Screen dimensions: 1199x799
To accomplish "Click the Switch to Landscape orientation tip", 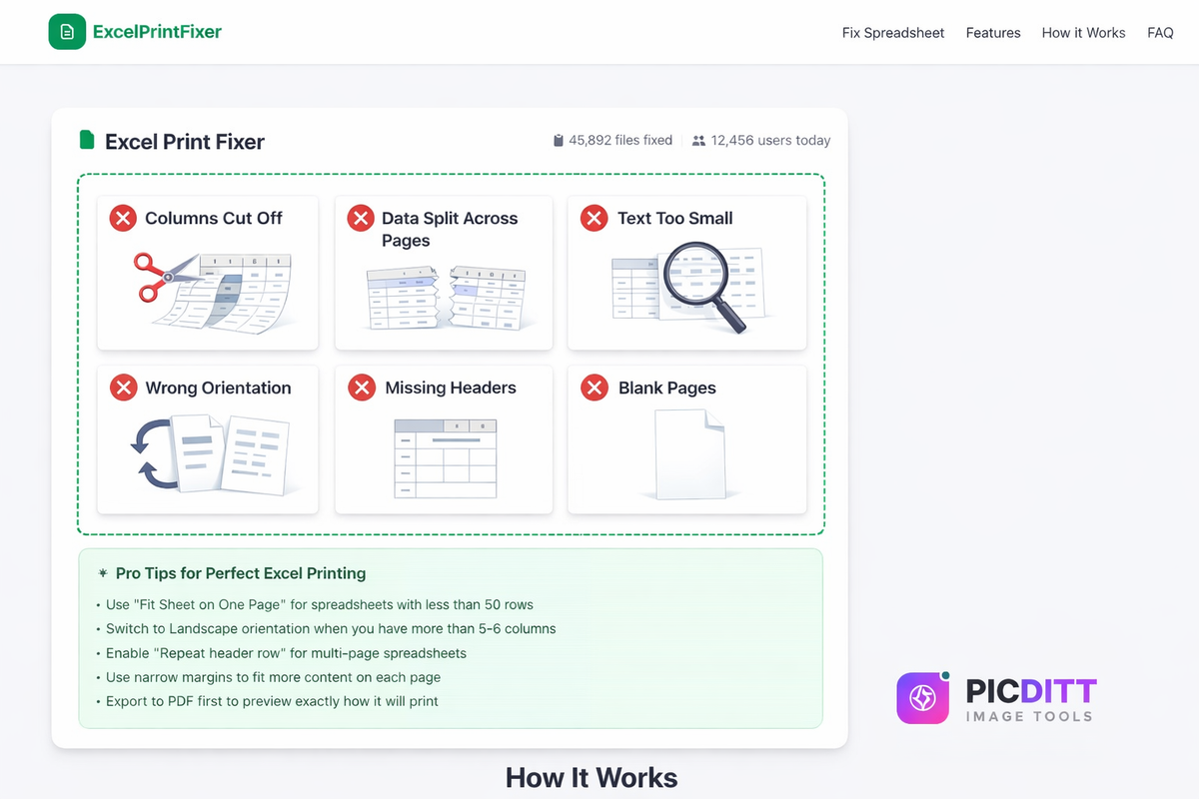I will pyautogui.click(x=331, y=629).
